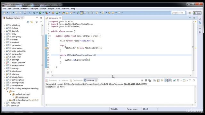Viewport: 205px width, 115px height.
Task: Open the Source menu
Action: tap(16, 9)
